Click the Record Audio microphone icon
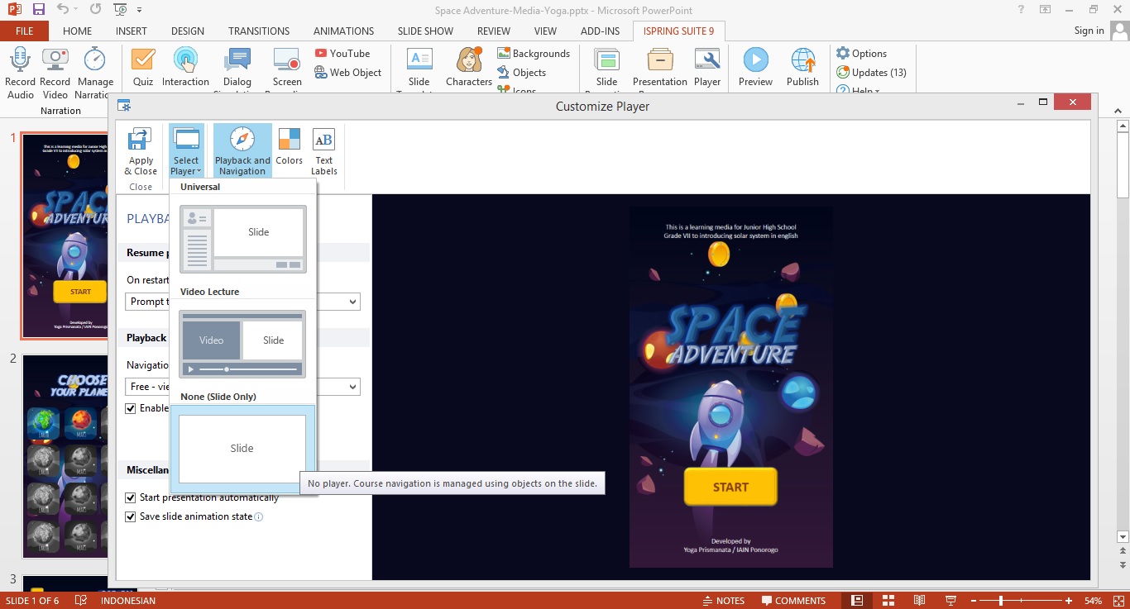 tap(20, 60)
